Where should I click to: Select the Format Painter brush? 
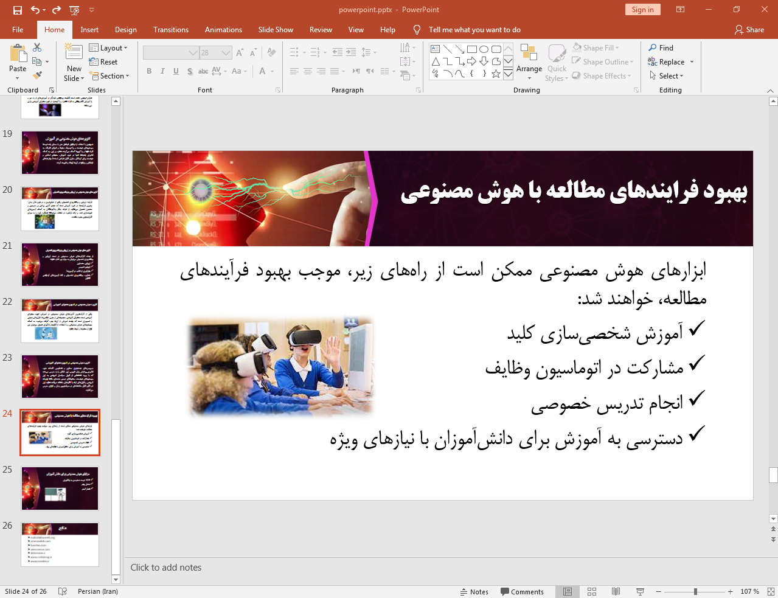tap(37, 75)
